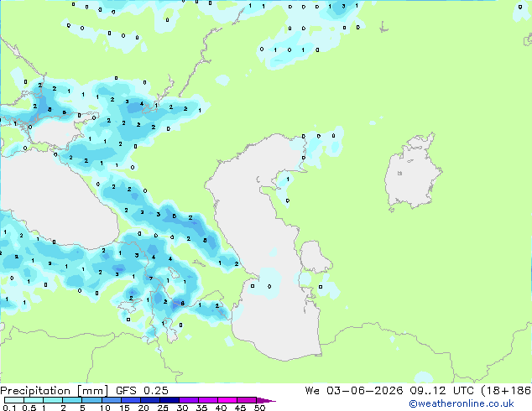The image size is (532, 411).
Task: Click the '30' legend scale label
Action: 182,408
